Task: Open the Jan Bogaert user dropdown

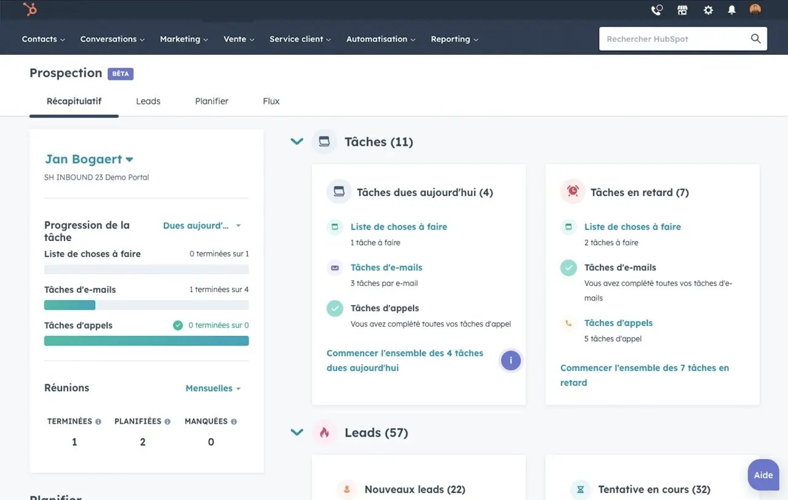Action: [89, 159]
